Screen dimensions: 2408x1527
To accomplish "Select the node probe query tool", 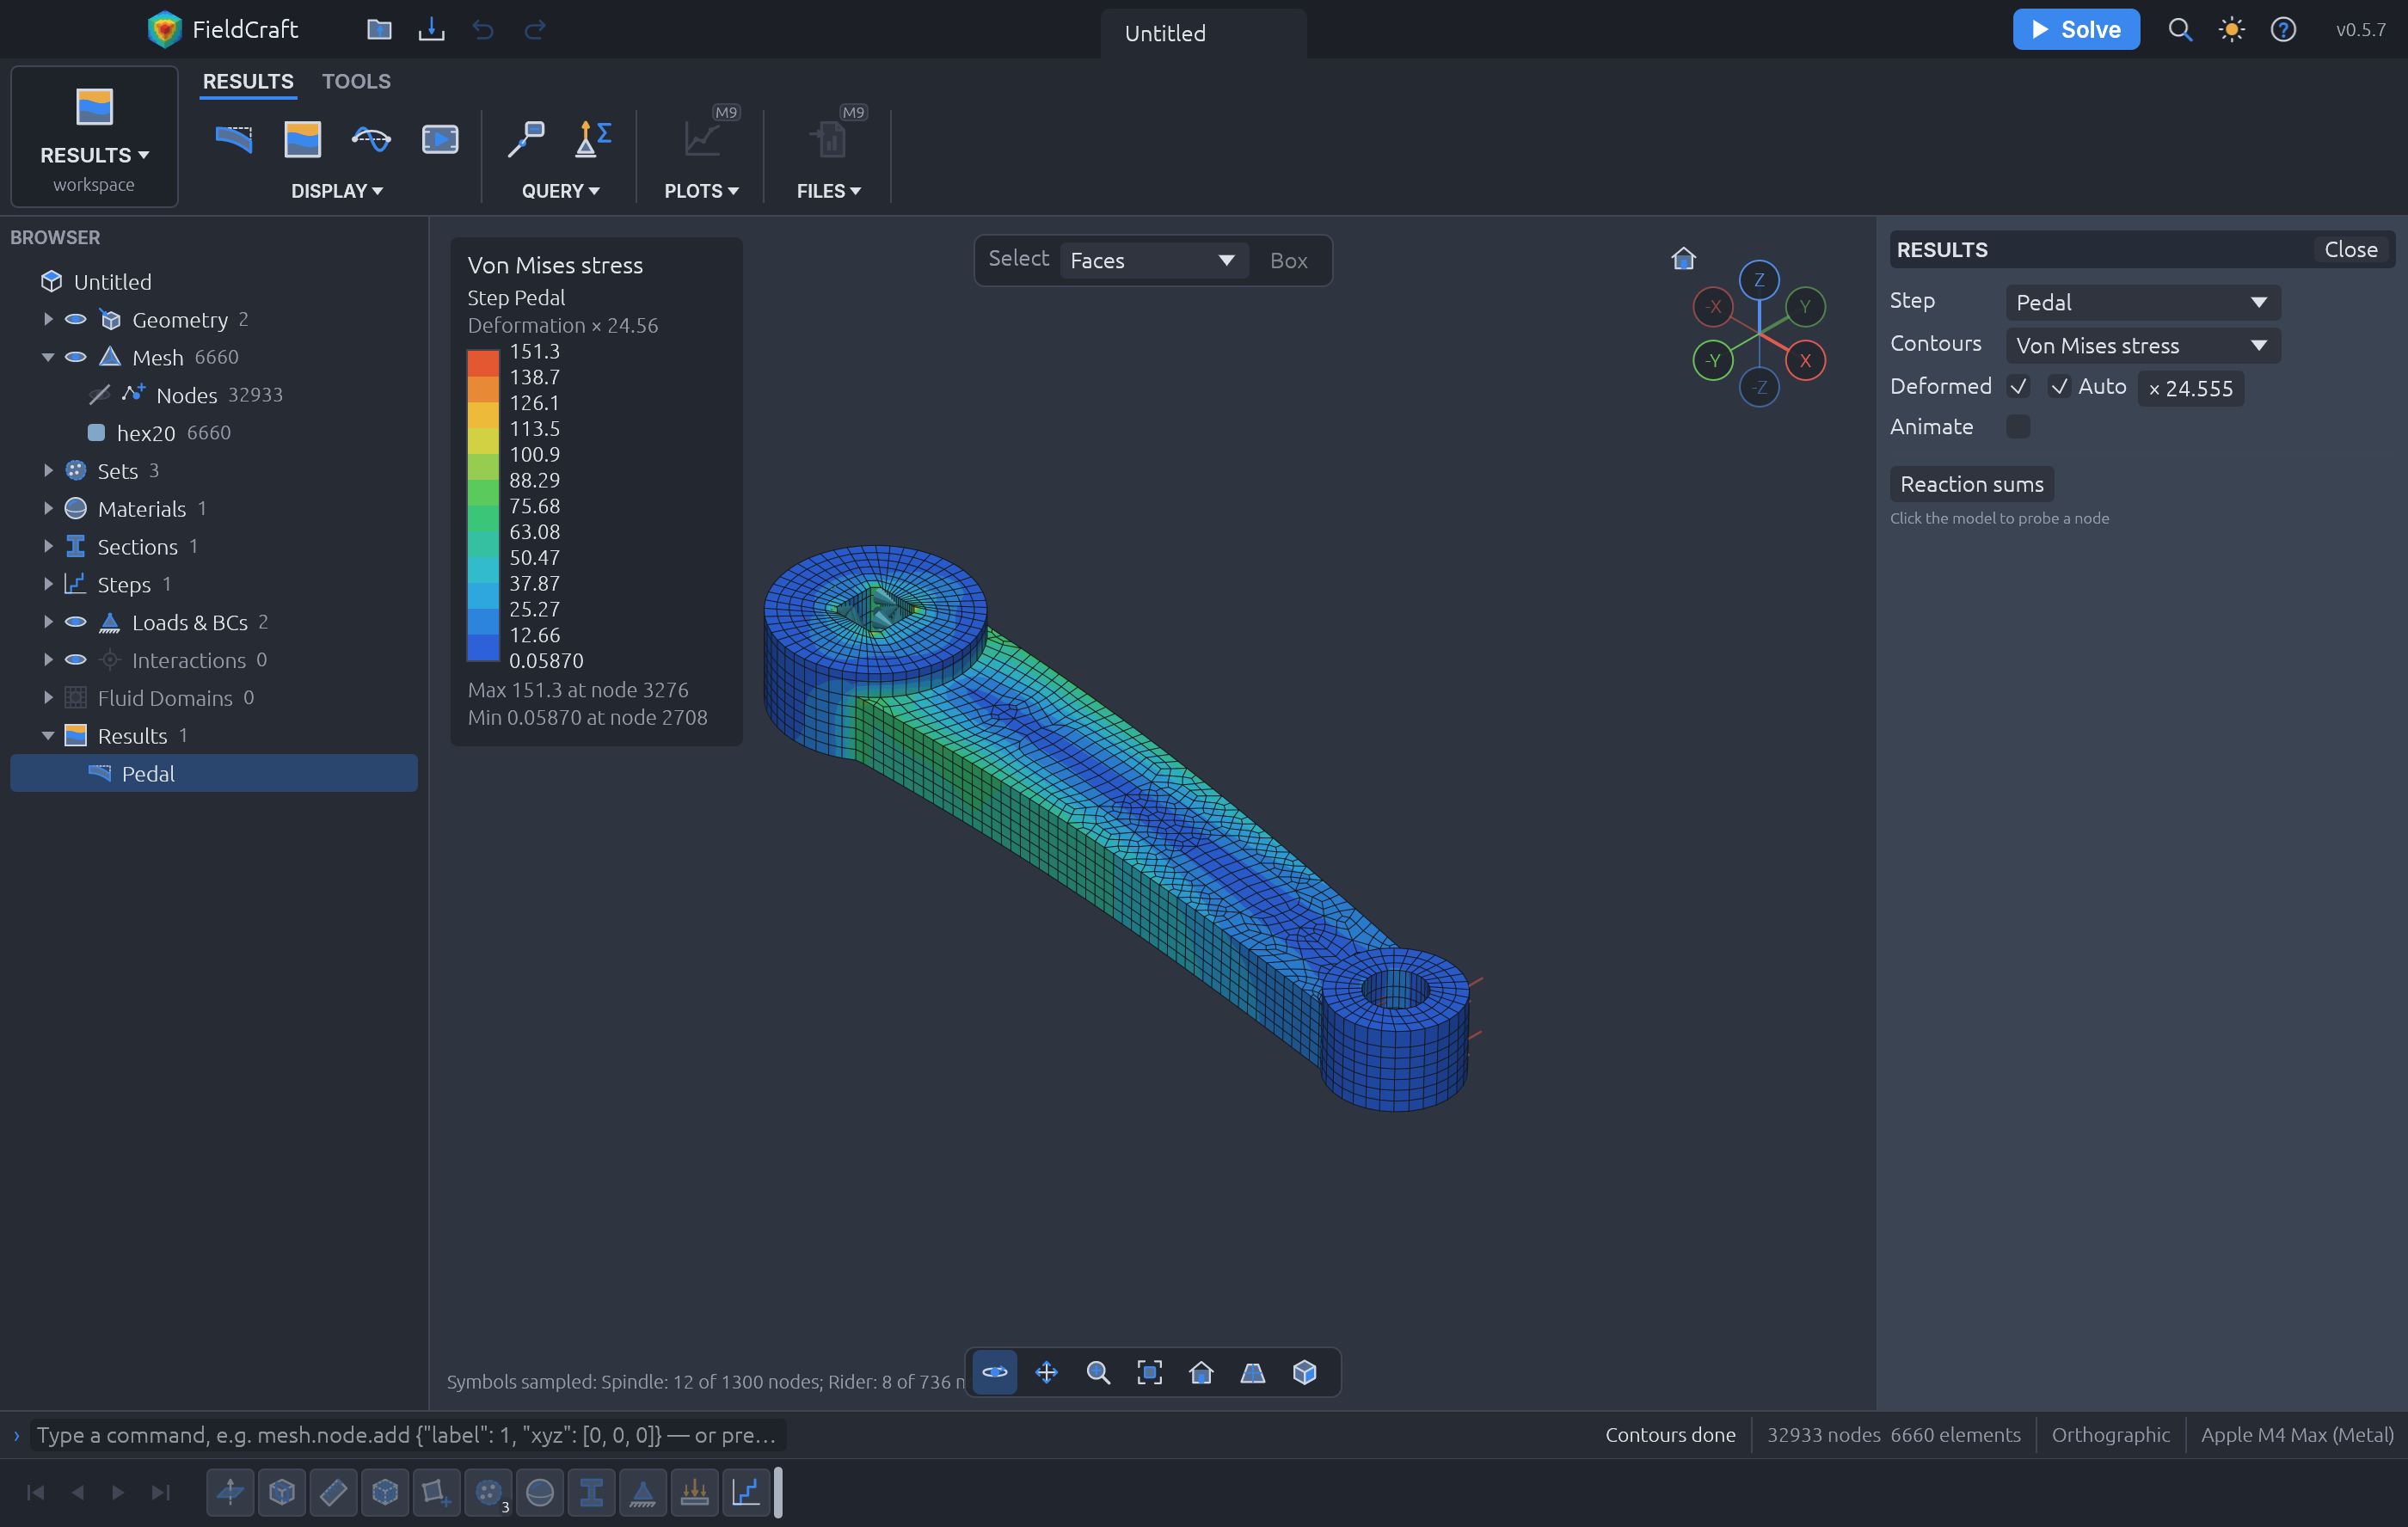I will [x=526, y=139].
